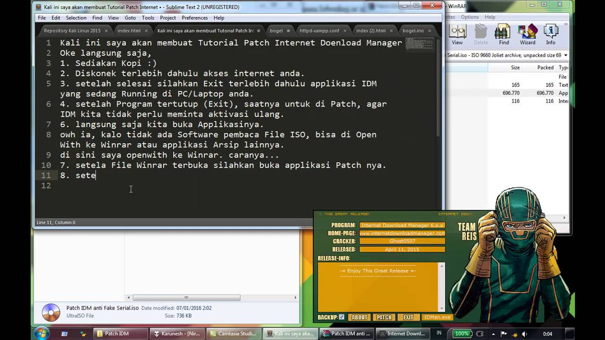
Task: Click the Windows Start orb
Action: click(41, 333)
